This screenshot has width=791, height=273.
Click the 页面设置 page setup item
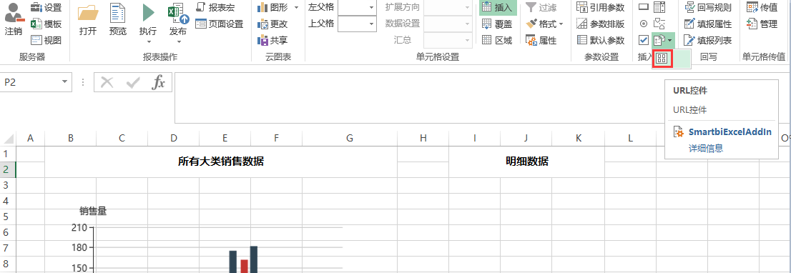[220, 24]
